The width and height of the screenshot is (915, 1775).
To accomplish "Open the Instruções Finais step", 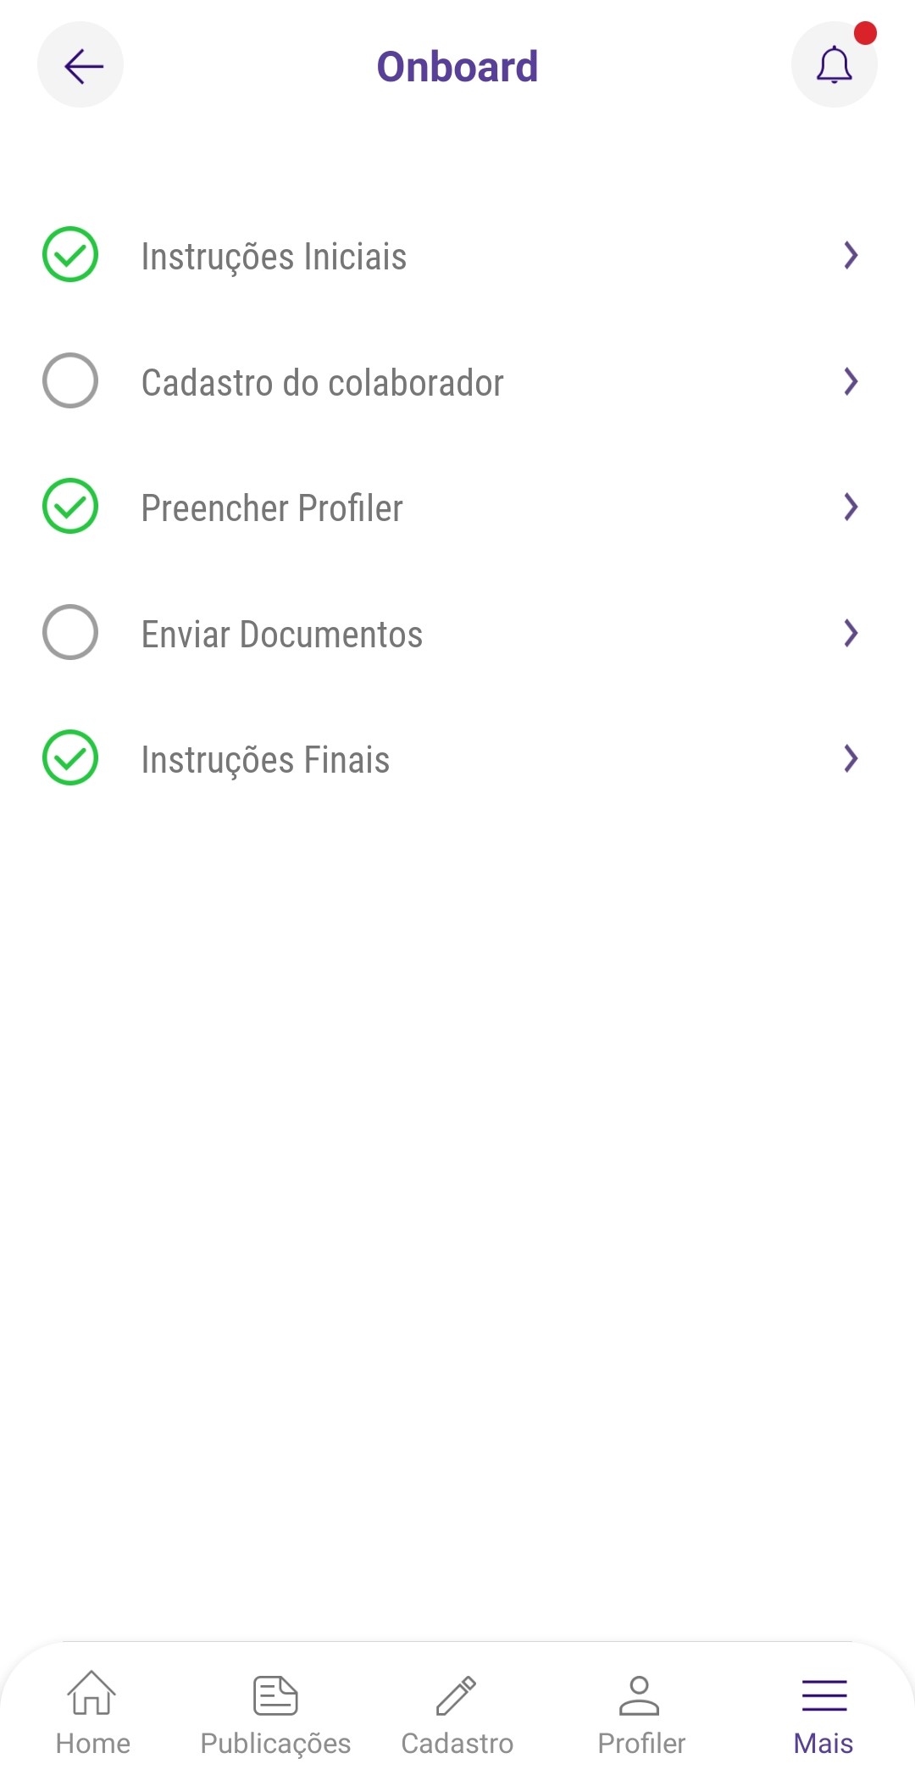I will [457, 758].
